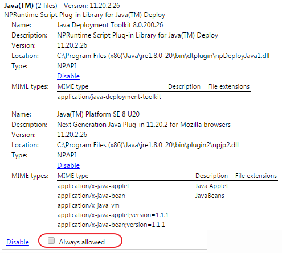Select application/java-deployment-toolkit MIME type
The image size is (282, 253).
pyautogui.click(x=109, y=97)
